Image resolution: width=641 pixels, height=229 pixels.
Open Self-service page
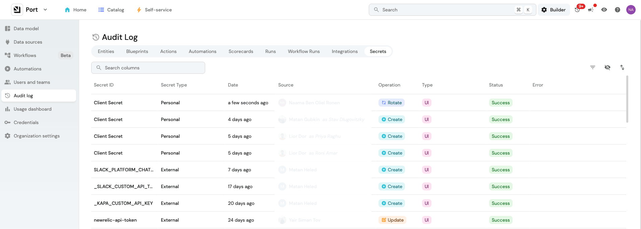[x=154, y=10]
